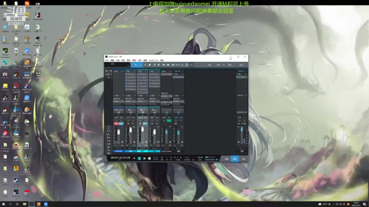Click the first insert plugin slot on channel 2
369x207 pixels.
pyautogui.click(x=131, y=75)
